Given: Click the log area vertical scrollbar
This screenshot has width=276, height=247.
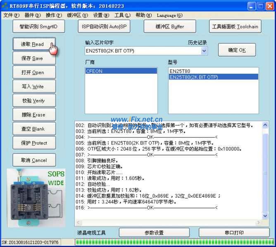Looking at the screenshot, I should coord(265,173).
